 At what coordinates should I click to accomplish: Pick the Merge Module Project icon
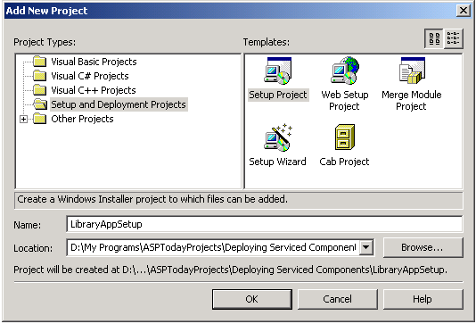tap(412, 71)
